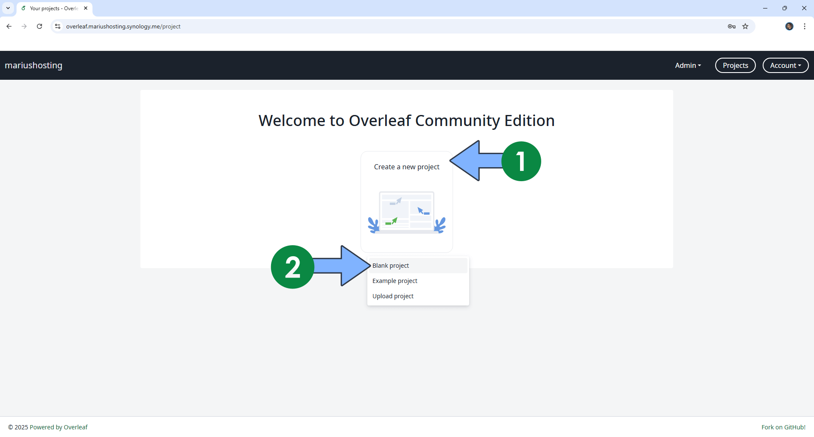Navigate back with the browser back arrow
Image resolution: width=814 pixels, height=437 pixels.
[8, 26]
